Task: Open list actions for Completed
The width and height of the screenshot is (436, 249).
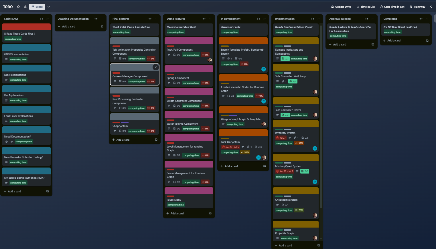Action: pos(427,19)
